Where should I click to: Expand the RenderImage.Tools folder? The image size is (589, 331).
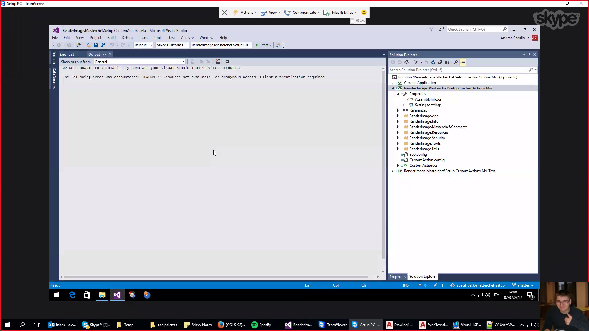pos(398,143)
